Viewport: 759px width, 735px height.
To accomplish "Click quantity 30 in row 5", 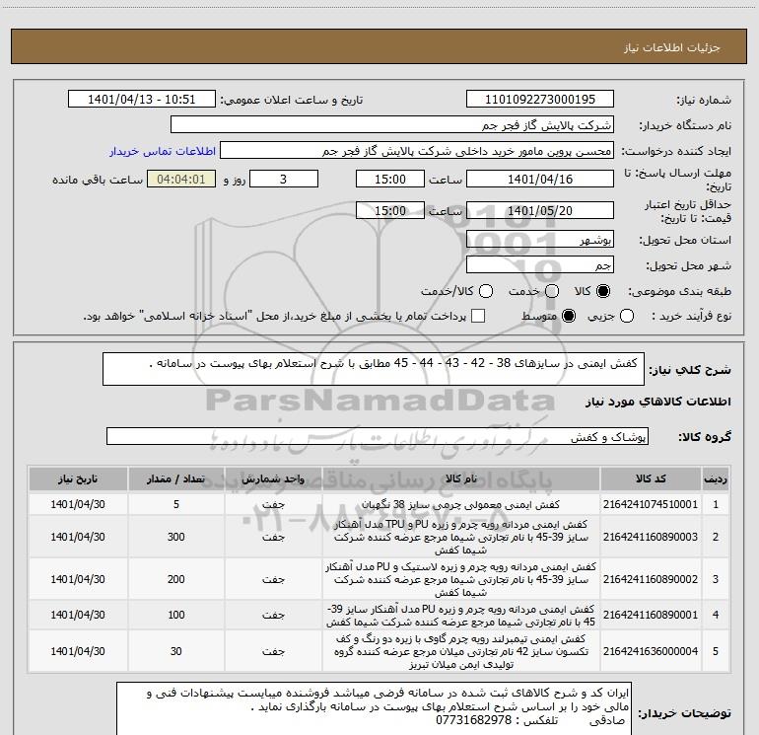I will [x=176, y=651].
